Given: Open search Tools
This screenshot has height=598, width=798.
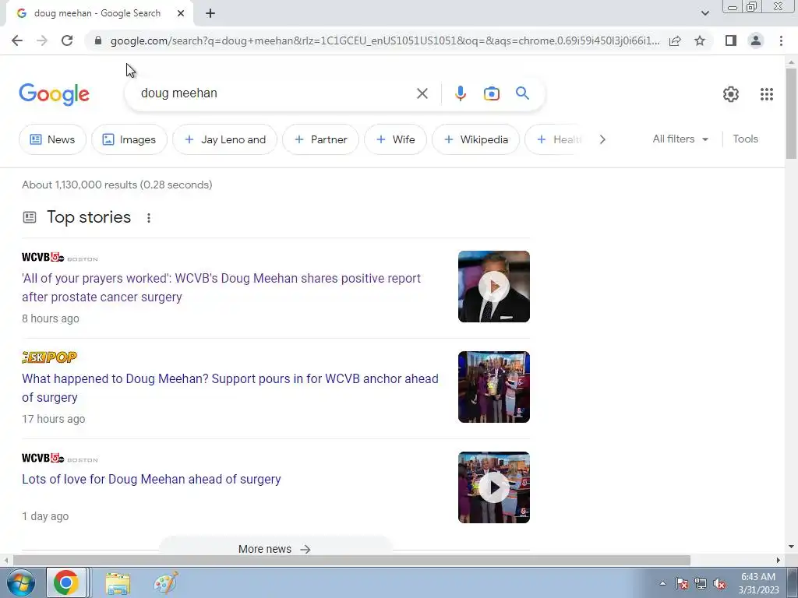Looking at the screenshot, I should (x=745, y=139).
